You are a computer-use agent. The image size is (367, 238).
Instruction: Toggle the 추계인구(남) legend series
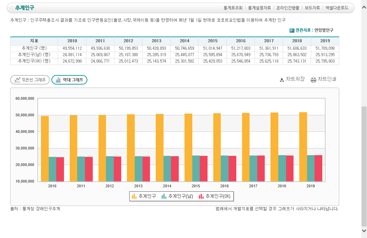tap(177, 196)
